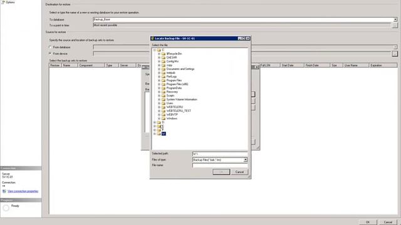The image size is (401, 225).
Task: Click the From device browse button
Action: coord(395,54)
